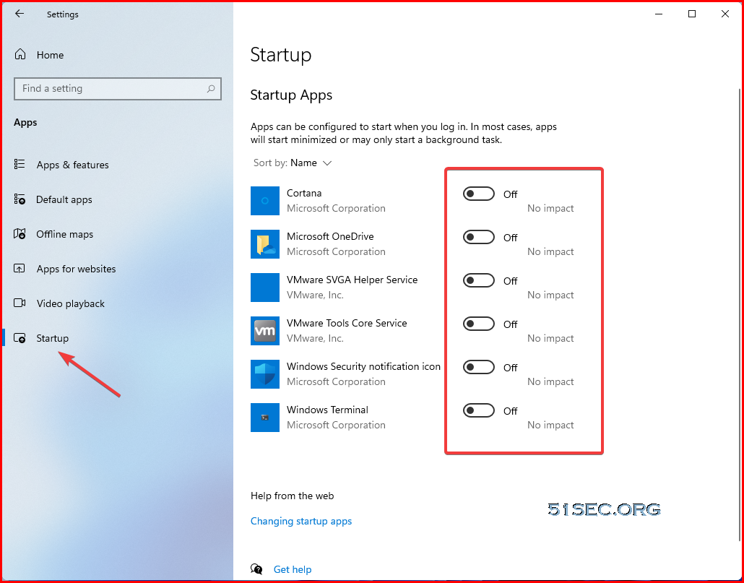Click the Windows Terminal app name

click(327, 410)
